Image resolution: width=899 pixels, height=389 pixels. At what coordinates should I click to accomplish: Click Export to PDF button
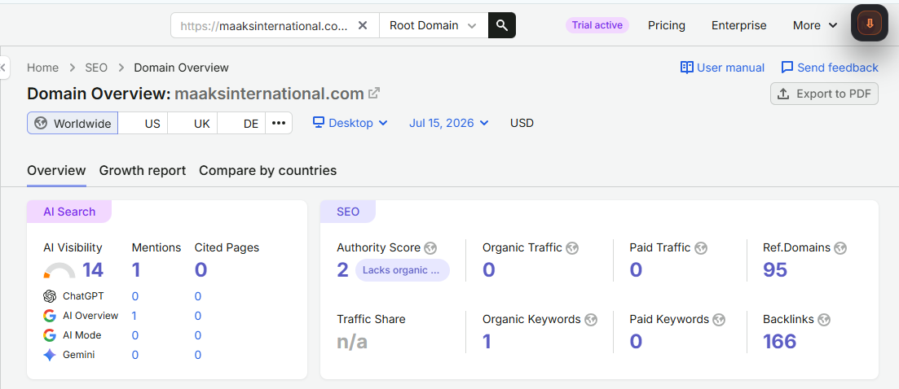click(x=824, y=94)
